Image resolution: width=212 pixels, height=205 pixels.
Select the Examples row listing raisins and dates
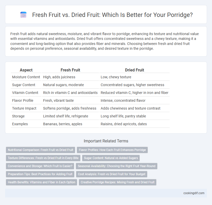(90, 124)
